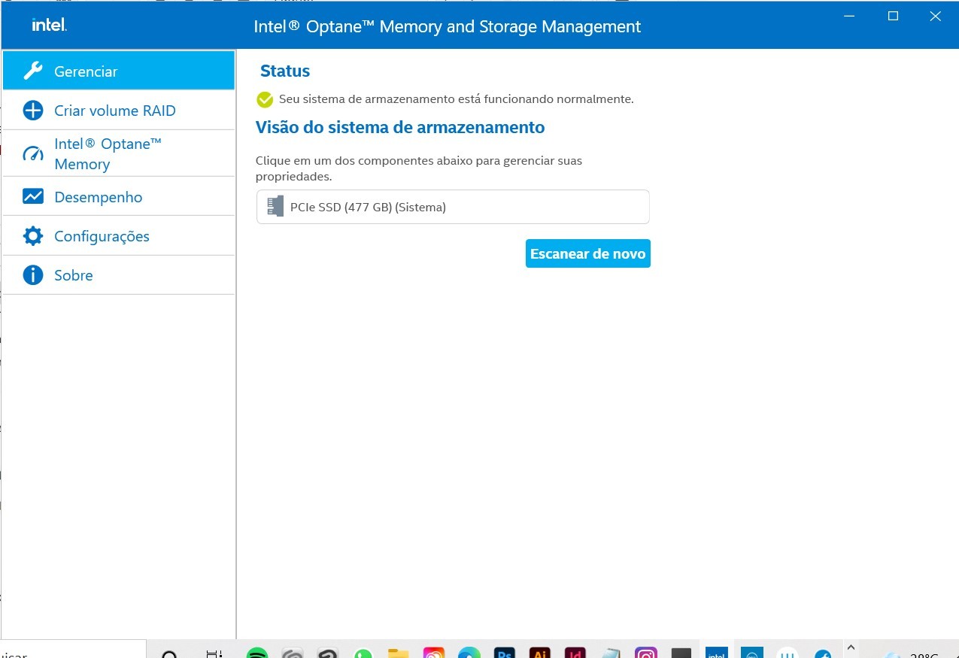Click the Intel app taskbar icon
Screen dimensions: 959x658
[x=717, y=653]
